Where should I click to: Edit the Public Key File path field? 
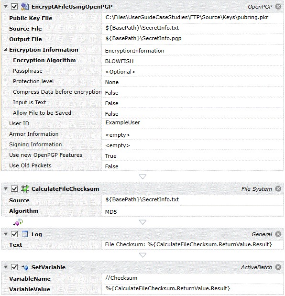click(193, 18)
